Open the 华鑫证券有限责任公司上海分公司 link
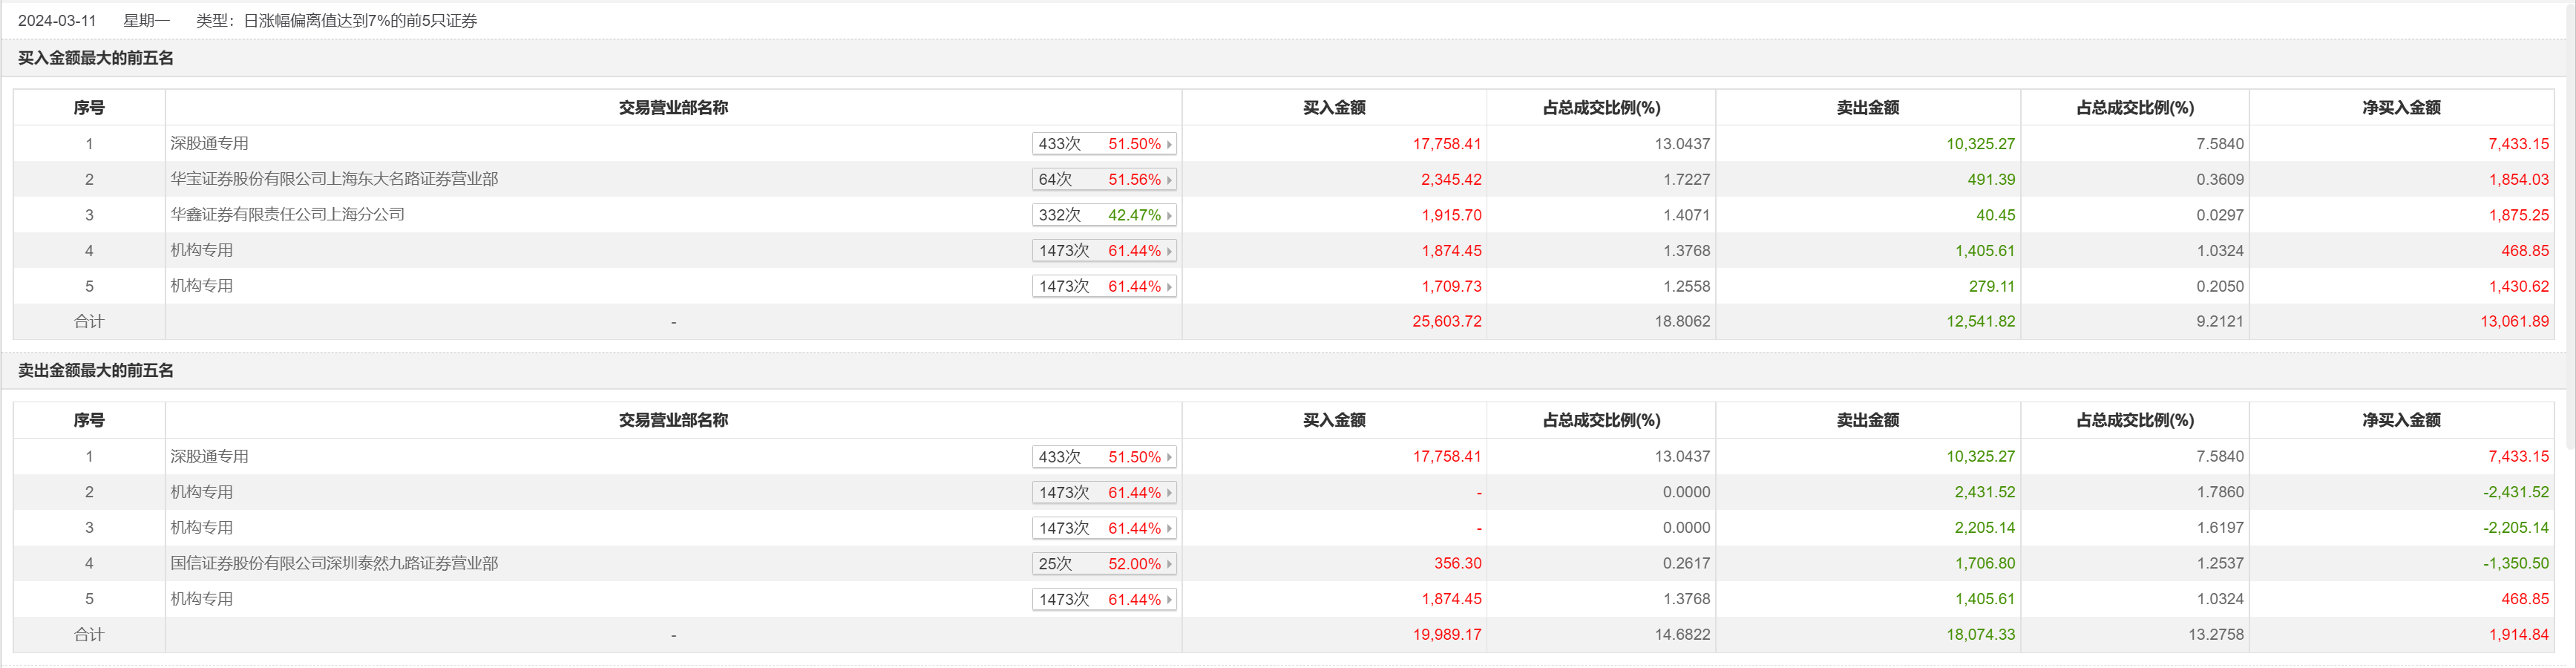This screenshot has width=2576, height=668. 287,214
